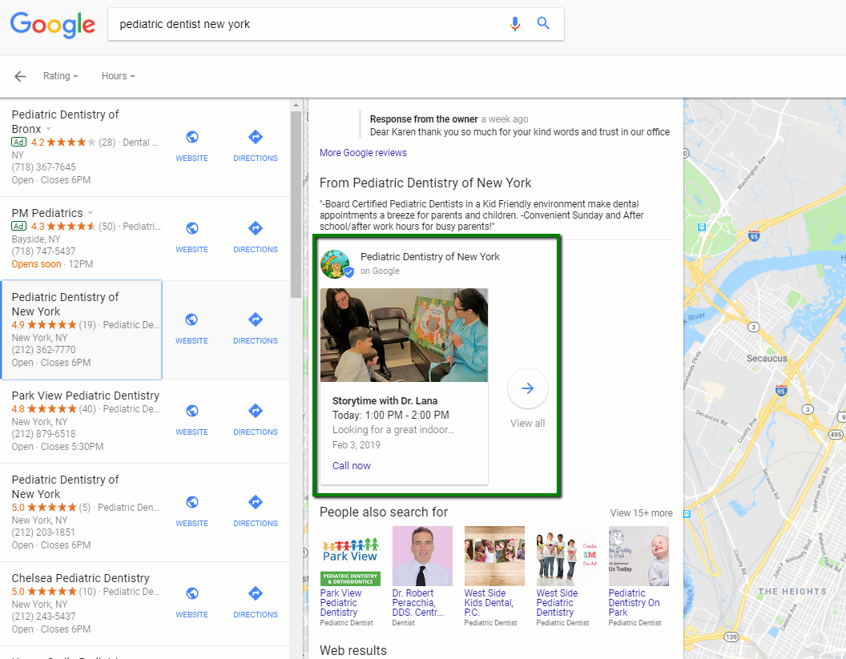Click the results list vertical scrollbar

296,204
